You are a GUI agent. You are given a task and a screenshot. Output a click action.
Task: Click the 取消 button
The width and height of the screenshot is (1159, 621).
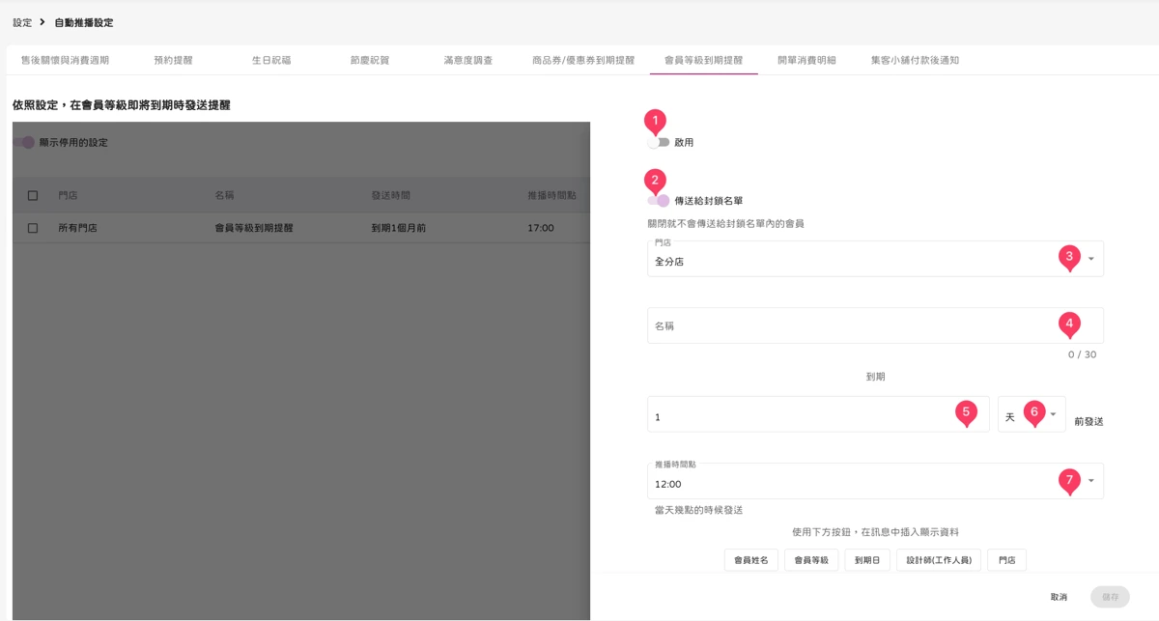[1059, 597]
